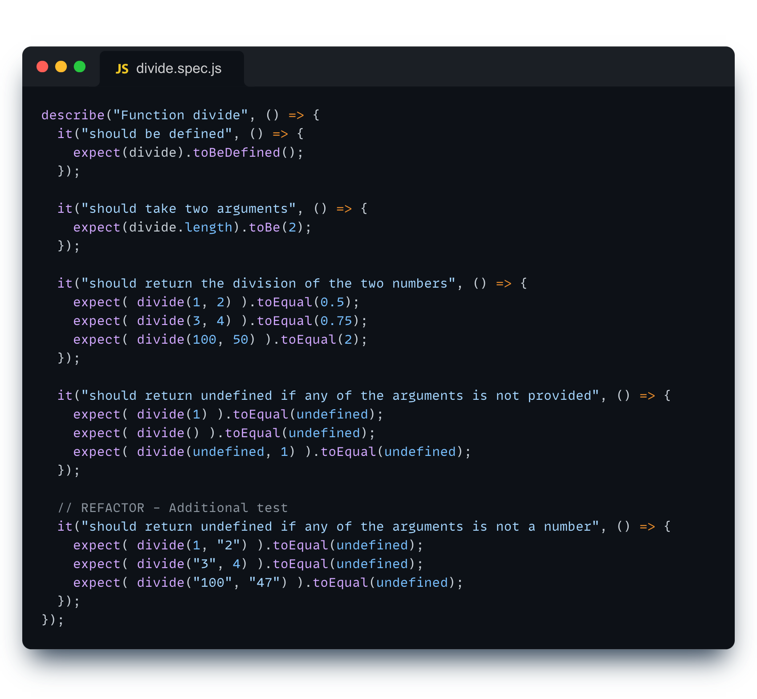Image resolution: width=757 pixels, height=699 pixels.
Task: Click the REFACTOR - Additional test comment
Action: pyautogui.click(x=173, y=508)
